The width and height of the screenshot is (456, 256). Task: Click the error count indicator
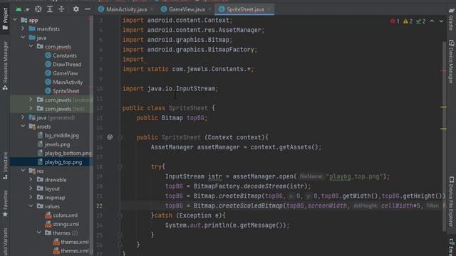point(395,21)
